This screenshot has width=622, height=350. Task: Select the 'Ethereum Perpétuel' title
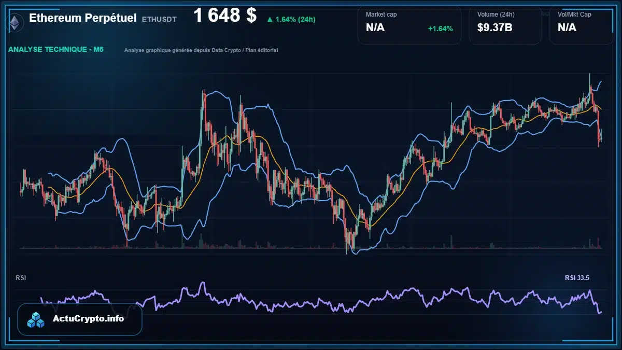point(83,18)
